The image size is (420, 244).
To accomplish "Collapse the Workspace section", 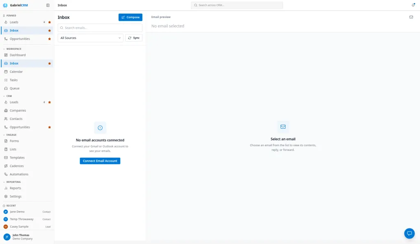I will tap(12, 49).
